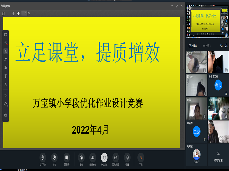Toggle 全员静音 mute all
Image resolution: width=229 pixels, height=171 pixels.
point(93,158)
